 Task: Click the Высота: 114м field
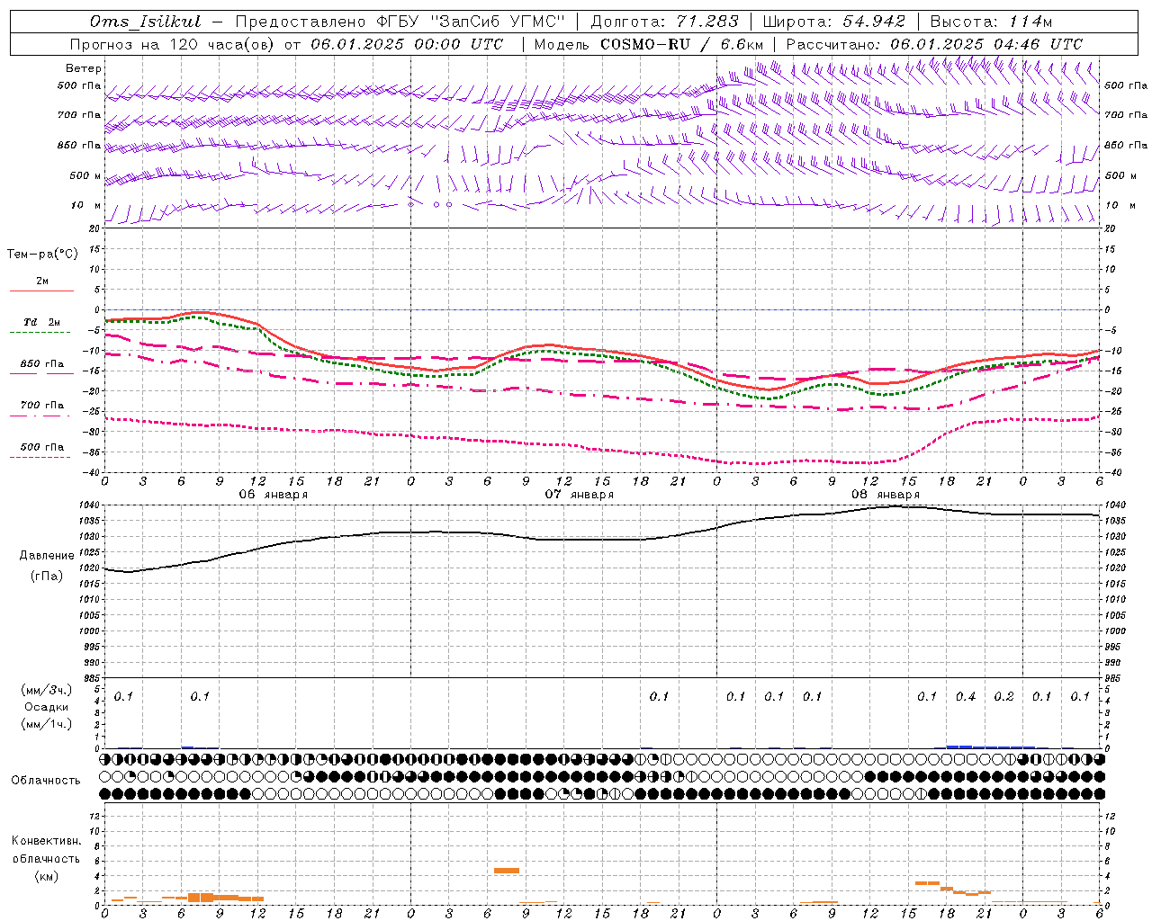coord(991,22)
